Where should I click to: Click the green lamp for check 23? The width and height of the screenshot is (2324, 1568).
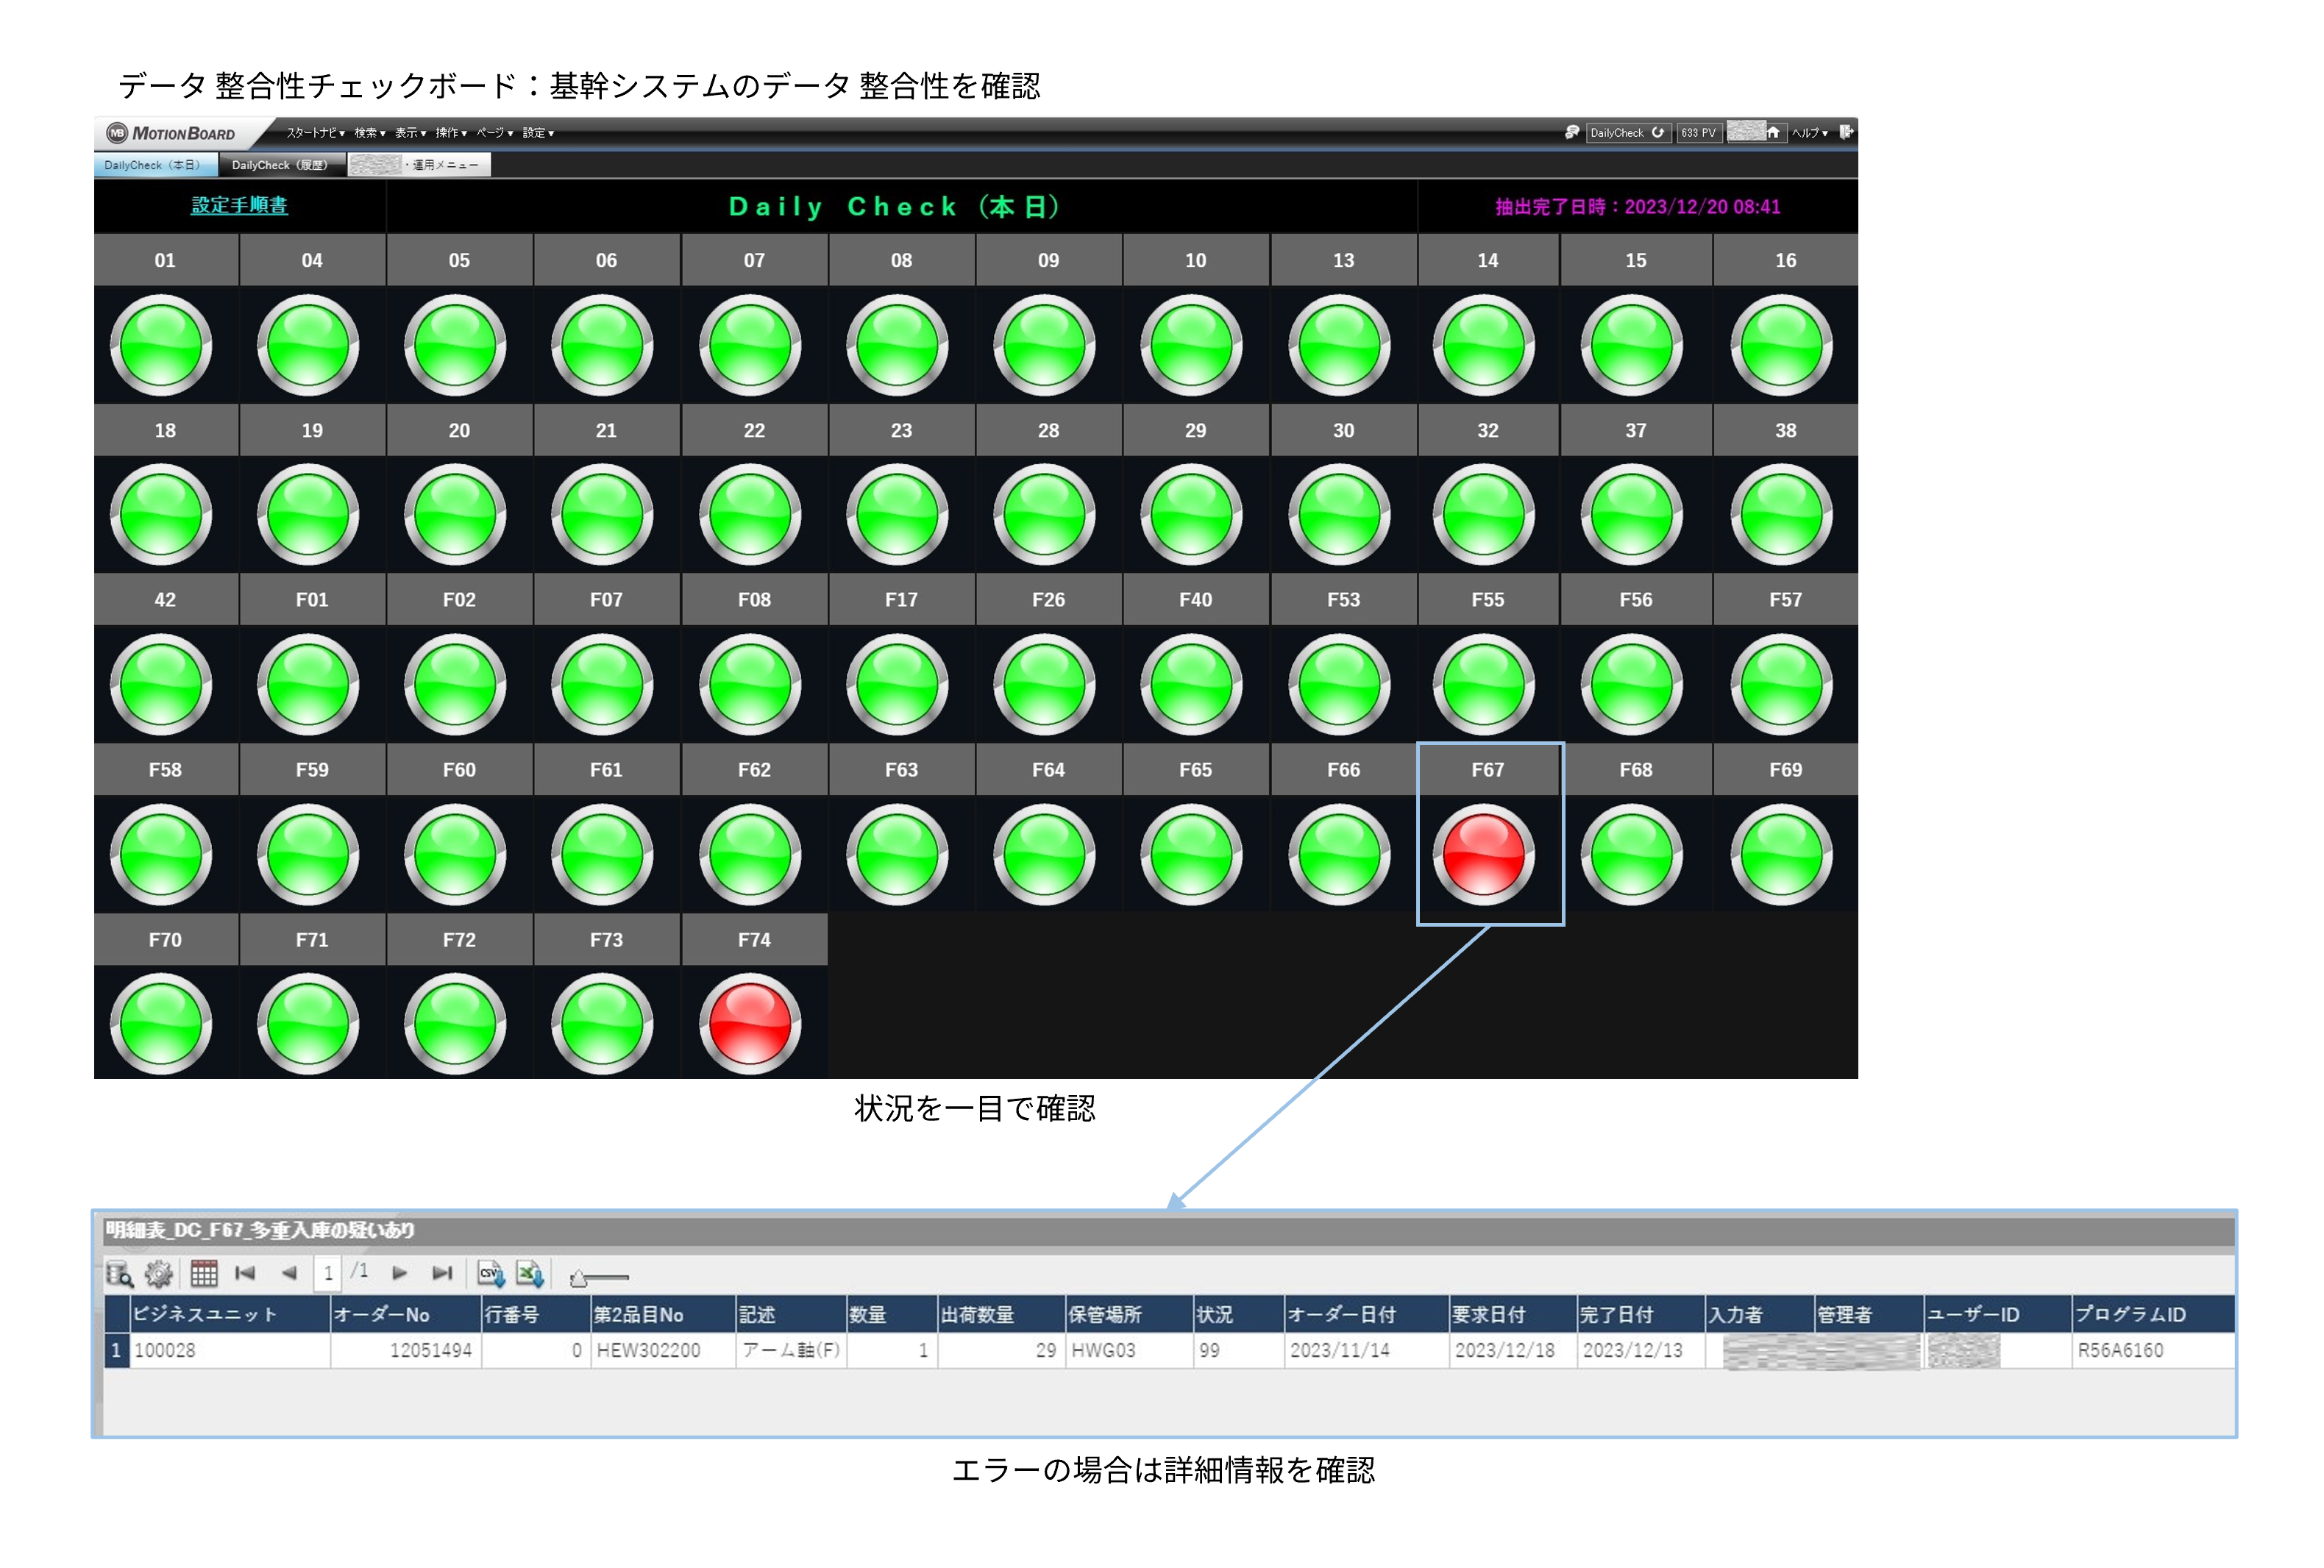[x=897, y=515]
